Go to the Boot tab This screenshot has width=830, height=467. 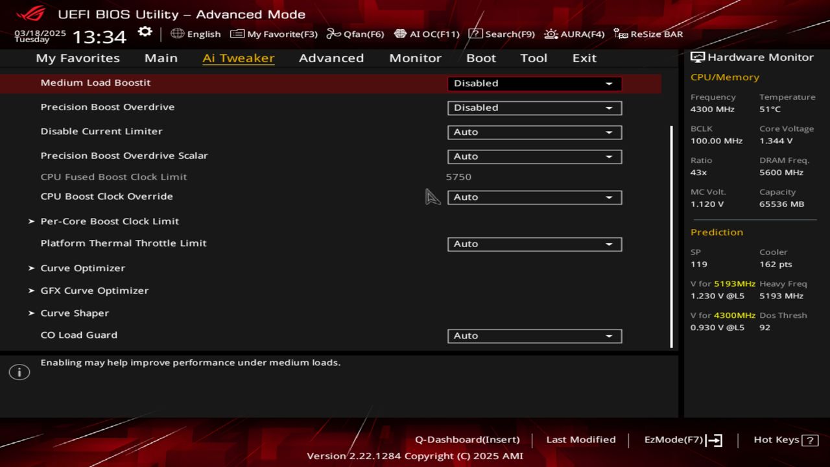coord(481,58)
